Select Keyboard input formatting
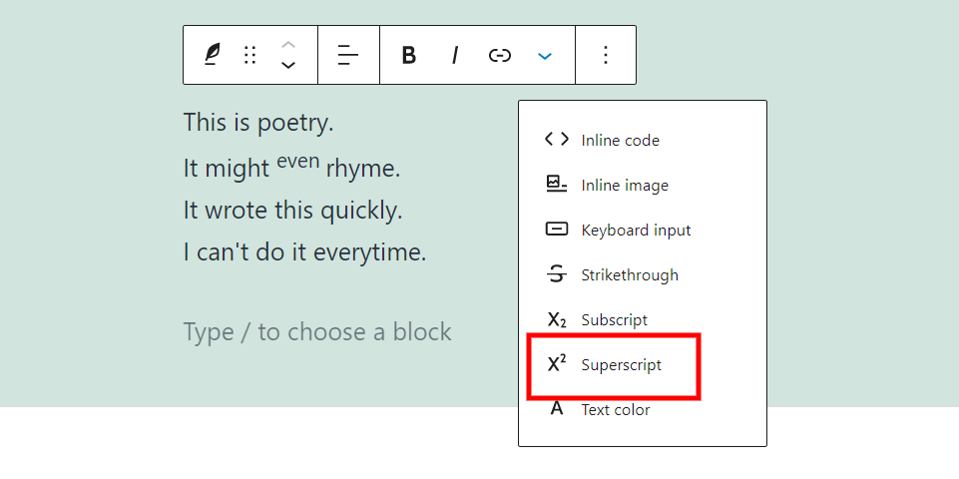This screenshot has width=959, height=479. tap(636, 230)
